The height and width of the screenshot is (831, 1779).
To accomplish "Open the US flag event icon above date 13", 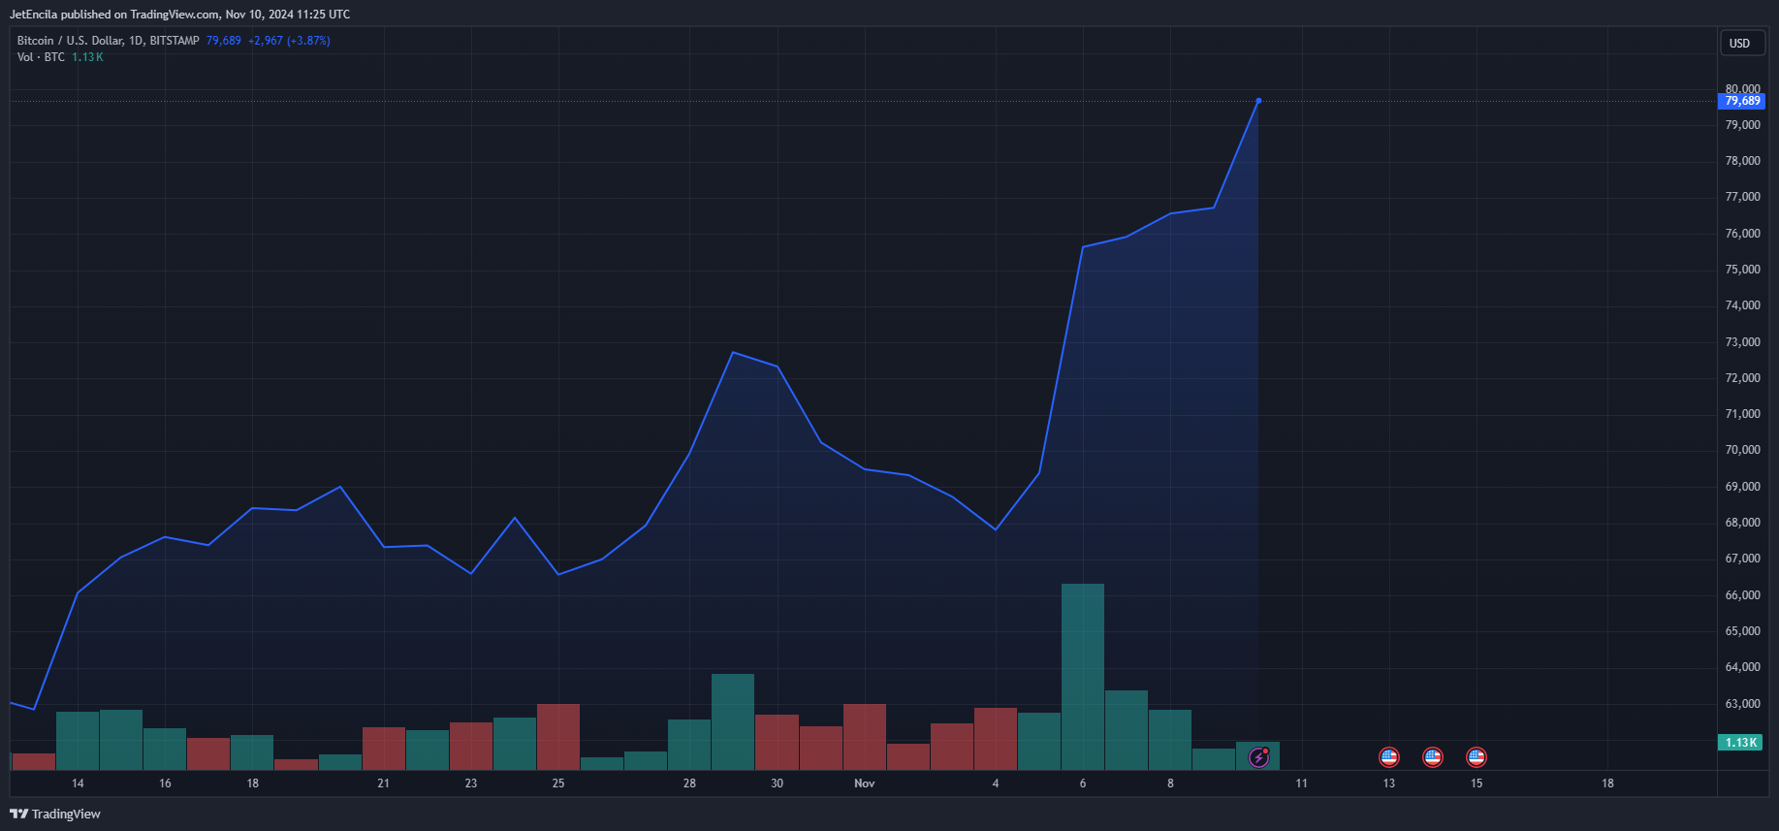I will (x=1389, y=756).
